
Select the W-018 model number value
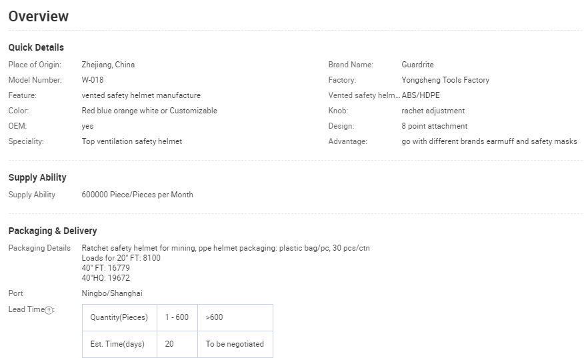click(x=93, y=80)
